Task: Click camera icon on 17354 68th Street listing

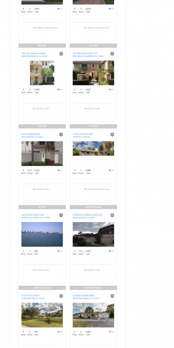Action: (x=58, y=332)
